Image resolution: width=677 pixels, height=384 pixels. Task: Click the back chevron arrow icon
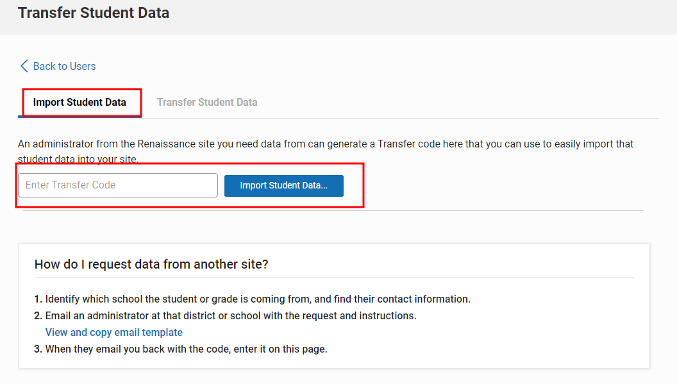24,66
